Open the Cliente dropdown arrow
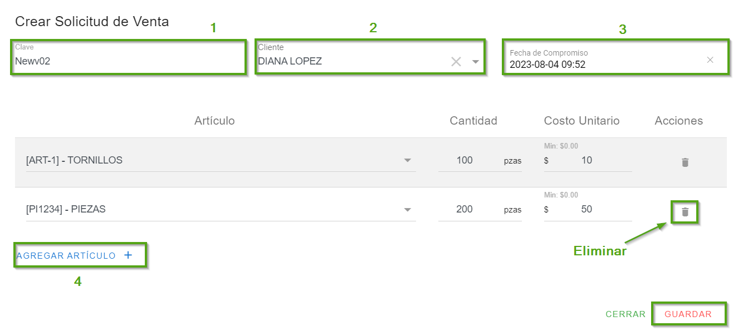The image size is (743, 336). [x=476, y=62]
